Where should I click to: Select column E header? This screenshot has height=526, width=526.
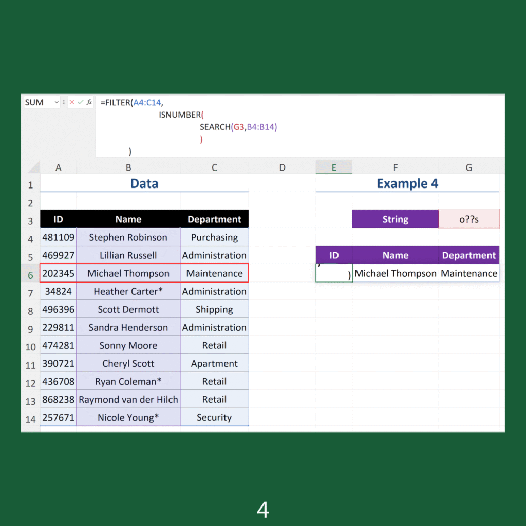334,167
